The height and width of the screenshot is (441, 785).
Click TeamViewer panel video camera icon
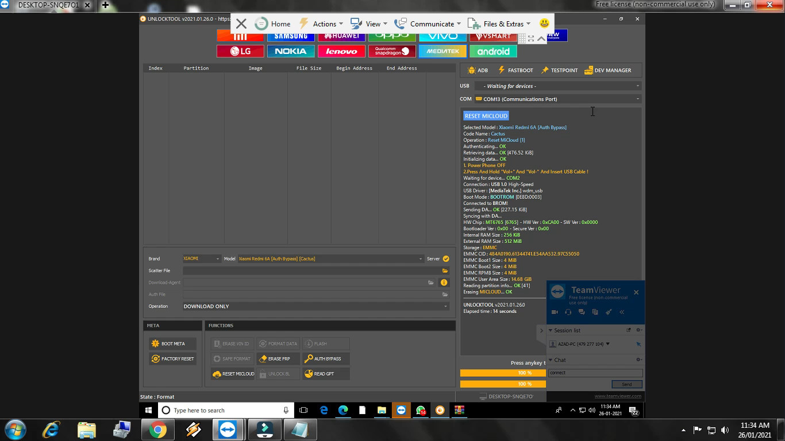click(555, 312)
